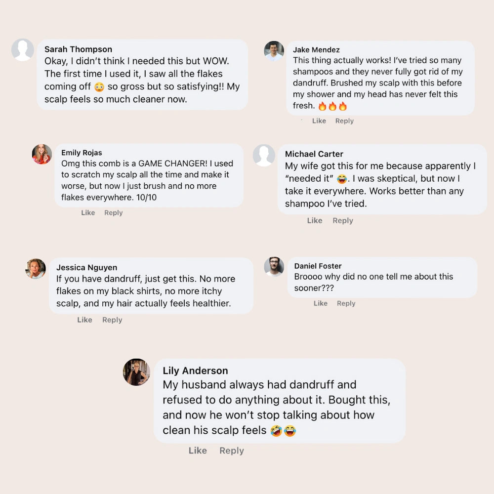Viewport: 494px width, 494px height.
Task: Reply to Emily Rojas's comment
Action: click(113, 213)
